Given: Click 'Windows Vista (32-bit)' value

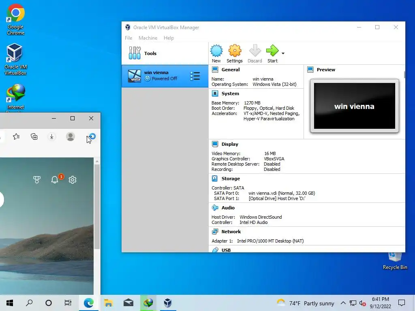Looking at the screenshot, I should [x=274, y=84].
